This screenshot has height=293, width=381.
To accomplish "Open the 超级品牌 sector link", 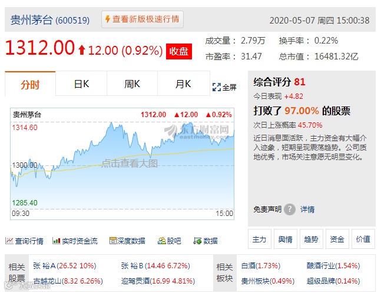I will click(333, 281).
